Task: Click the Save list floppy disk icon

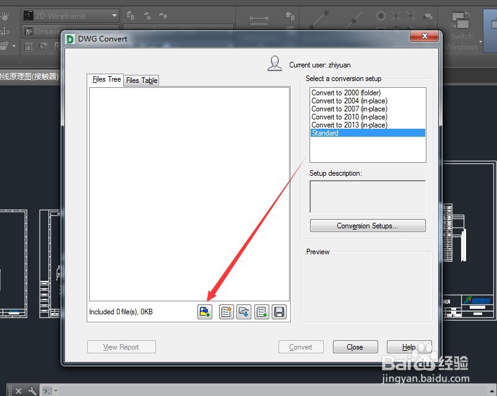Action: (x=279, y=312)
